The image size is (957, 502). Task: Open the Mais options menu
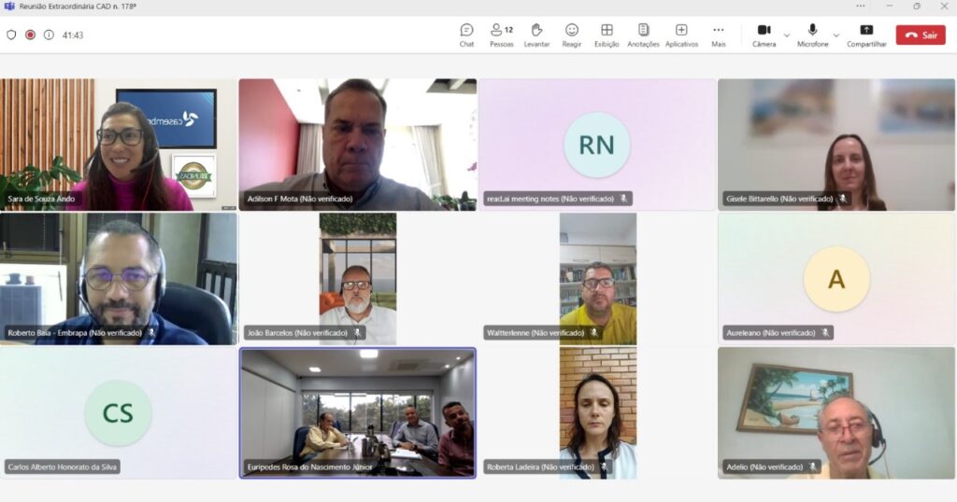click(718, 35)
